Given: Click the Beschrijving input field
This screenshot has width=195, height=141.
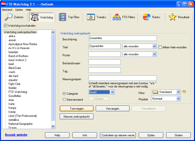Looking at the screenshot, I should coord(122,38).
